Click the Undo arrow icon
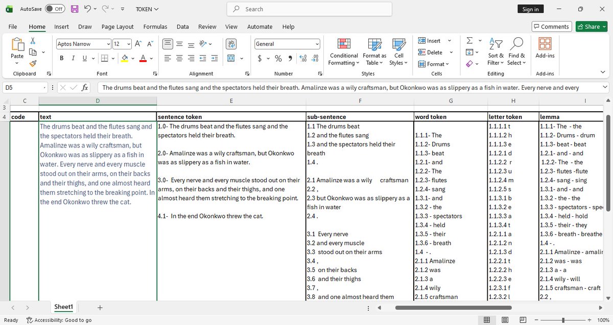The width and height of the screenshot is (613, 325). (87, 9)
